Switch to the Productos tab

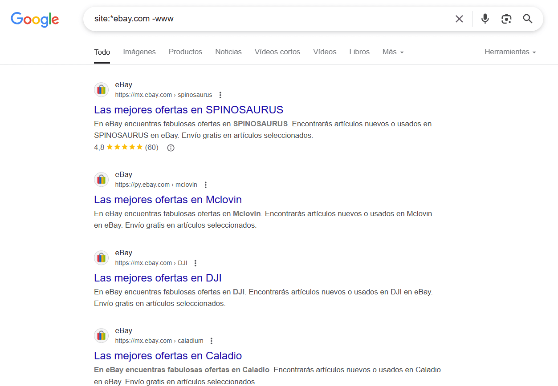coord(185,52)
